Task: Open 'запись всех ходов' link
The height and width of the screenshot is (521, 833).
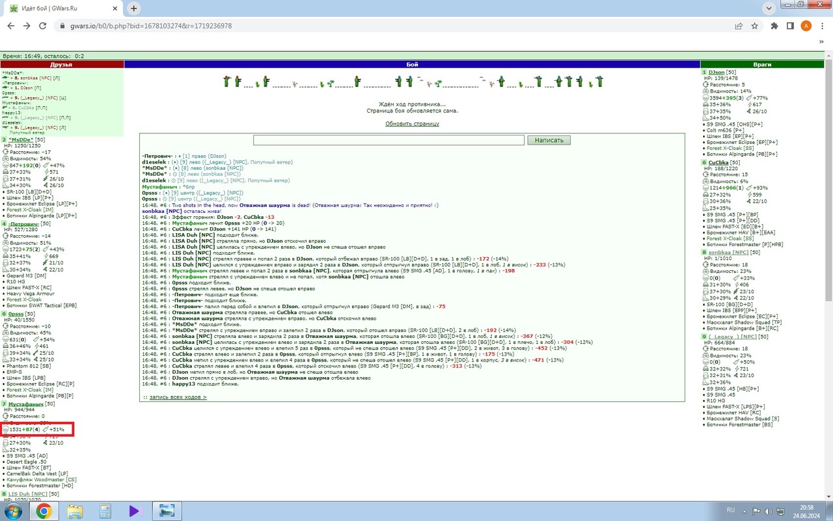Action: point(175,397)
